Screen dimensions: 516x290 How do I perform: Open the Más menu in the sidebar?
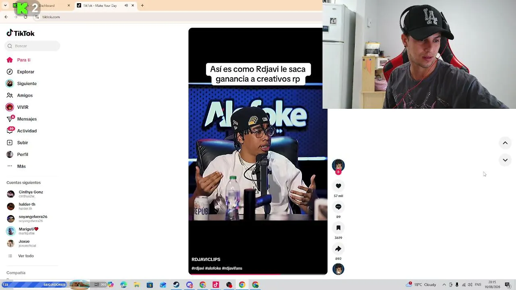click(x=16, y=166)
